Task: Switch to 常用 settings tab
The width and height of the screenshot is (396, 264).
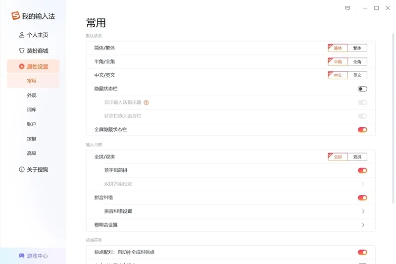Action: 33,81
